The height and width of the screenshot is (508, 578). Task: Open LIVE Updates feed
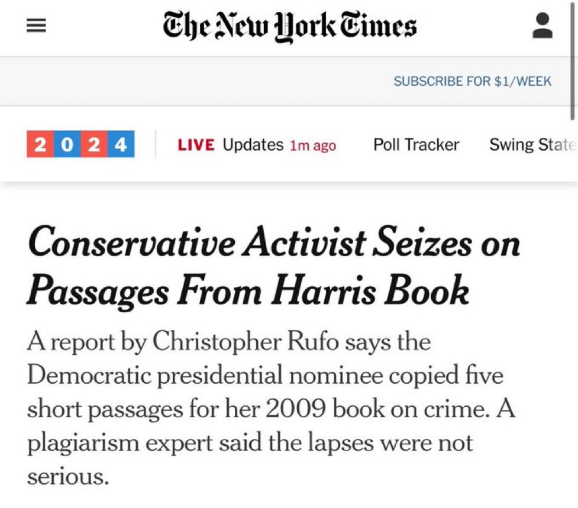257,145
